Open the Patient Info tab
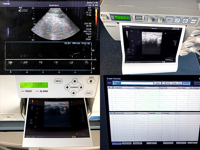This screenshot has height=150, width=200. pos(137,143)
